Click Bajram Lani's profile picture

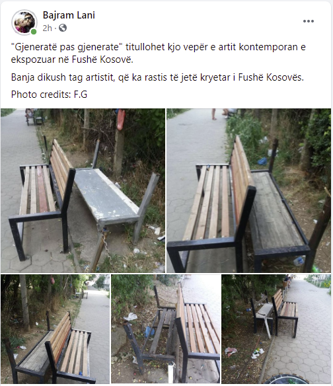click(x=24, y=22)
